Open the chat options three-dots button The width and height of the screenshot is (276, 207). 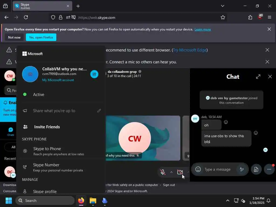[269, 169]
